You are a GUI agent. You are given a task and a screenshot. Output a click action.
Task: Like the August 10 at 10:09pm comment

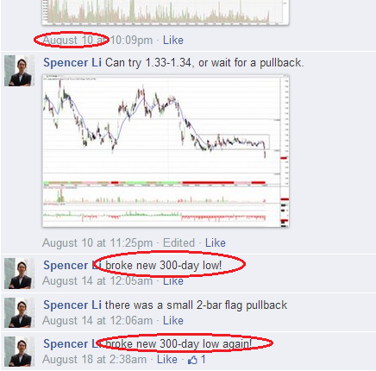[173, 40]
